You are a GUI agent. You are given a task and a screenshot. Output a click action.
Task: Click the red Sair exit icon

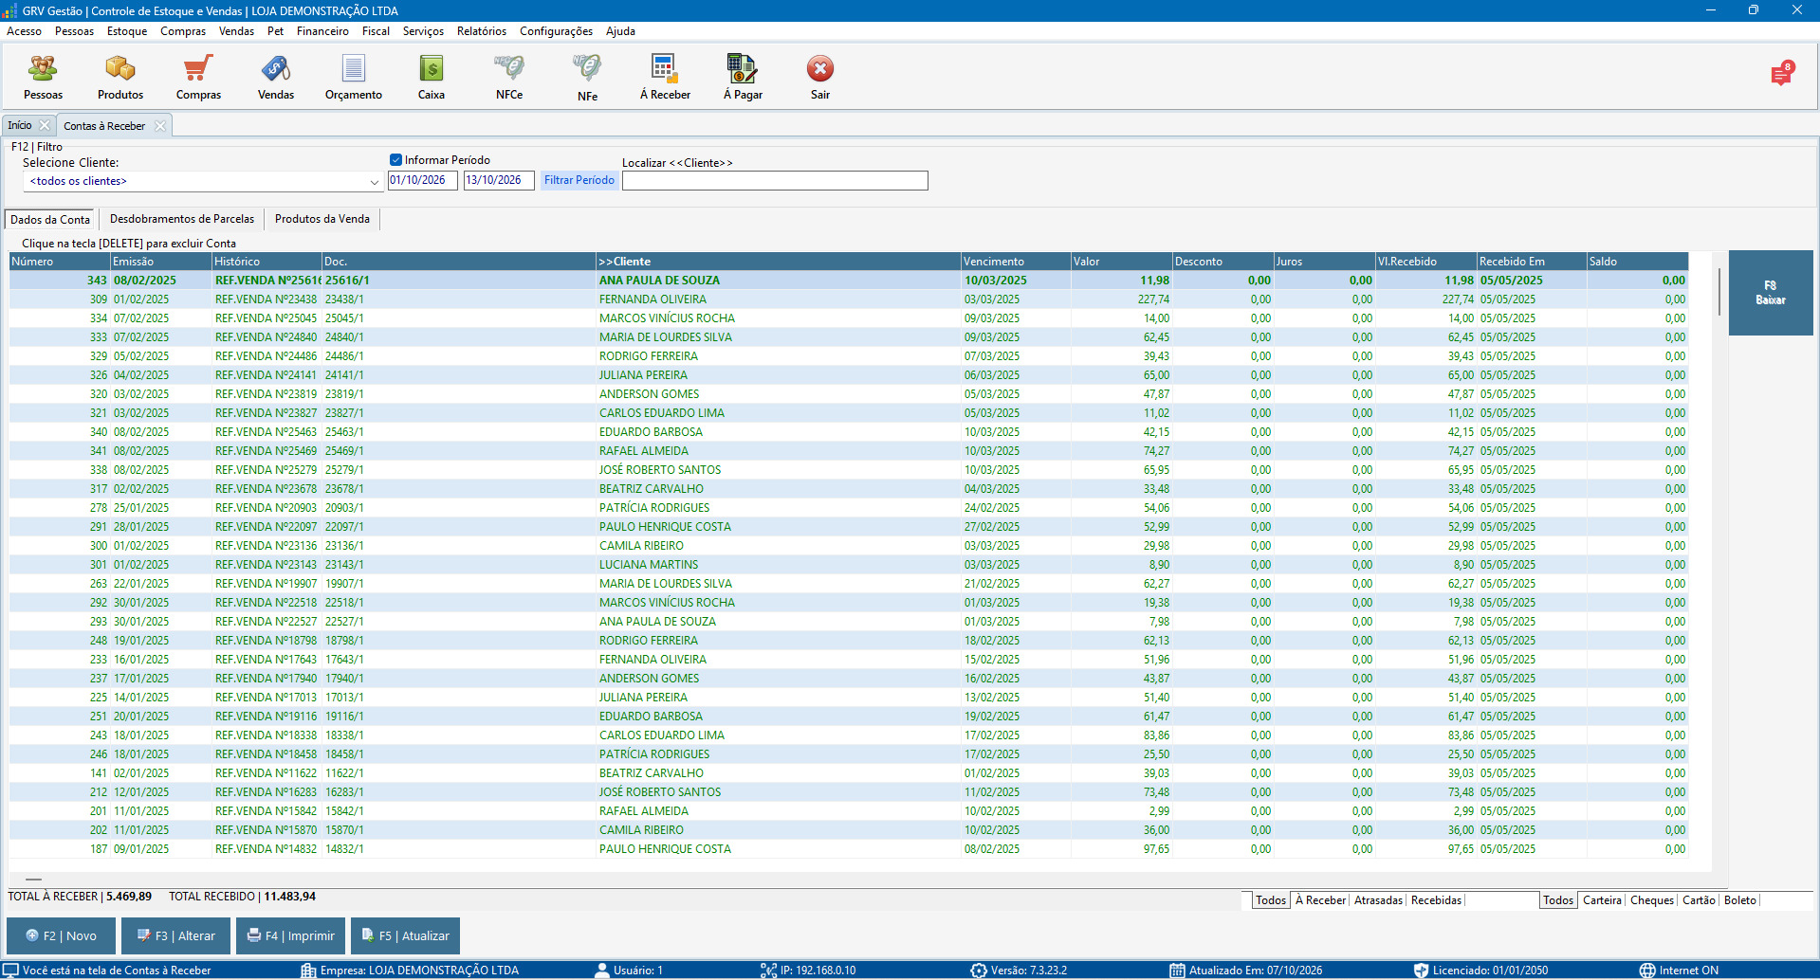pos(820,77)
